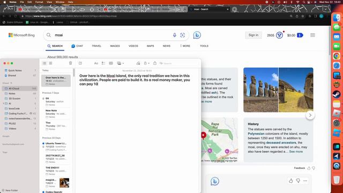Share the note using the share icon
The height and width of the screenshot is (193, 343).
tap(155, 63)
